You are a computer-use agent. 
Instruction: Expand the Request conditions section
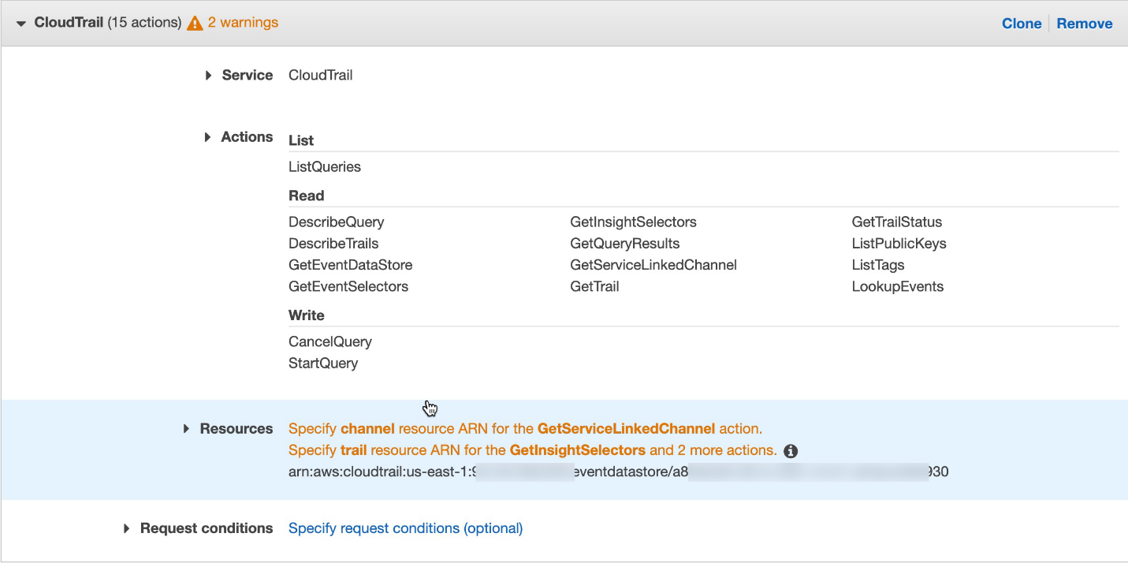[127, 528]
